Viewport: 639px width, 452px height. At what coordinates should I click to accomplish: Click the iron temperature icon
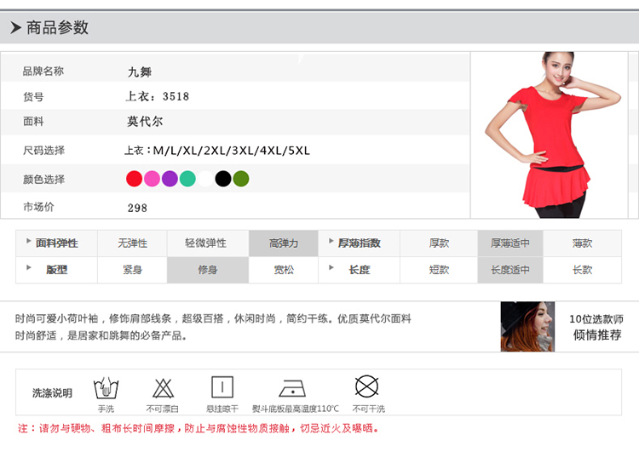[294, 389]
